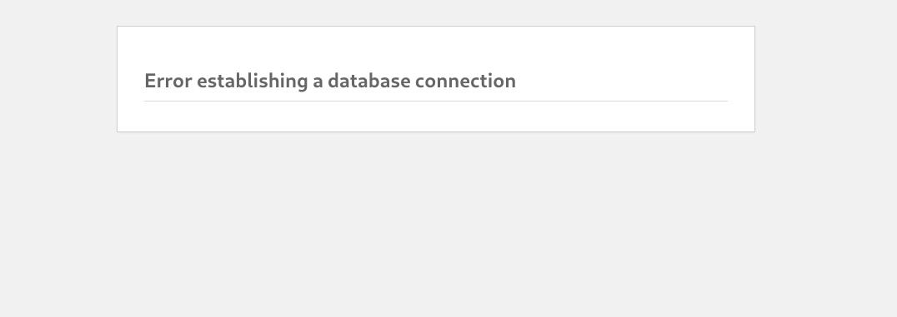Click the white error message box
The height and width of the screenshot is (317, 897).
click(x=435, y=79)
